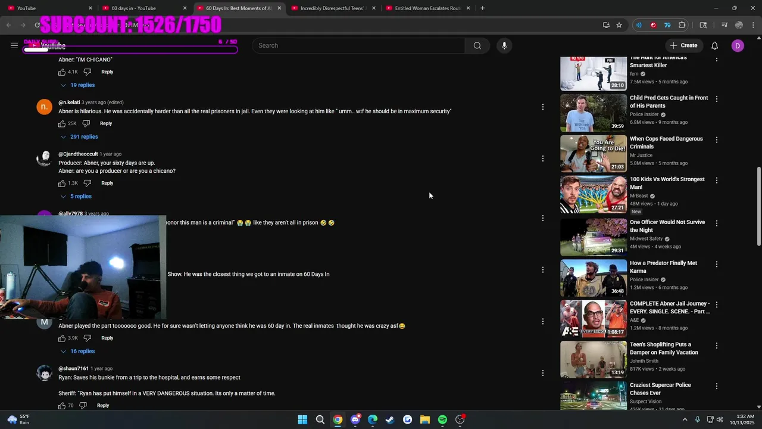Close the '60 days in - YouTube' tab

click(185, 8)
